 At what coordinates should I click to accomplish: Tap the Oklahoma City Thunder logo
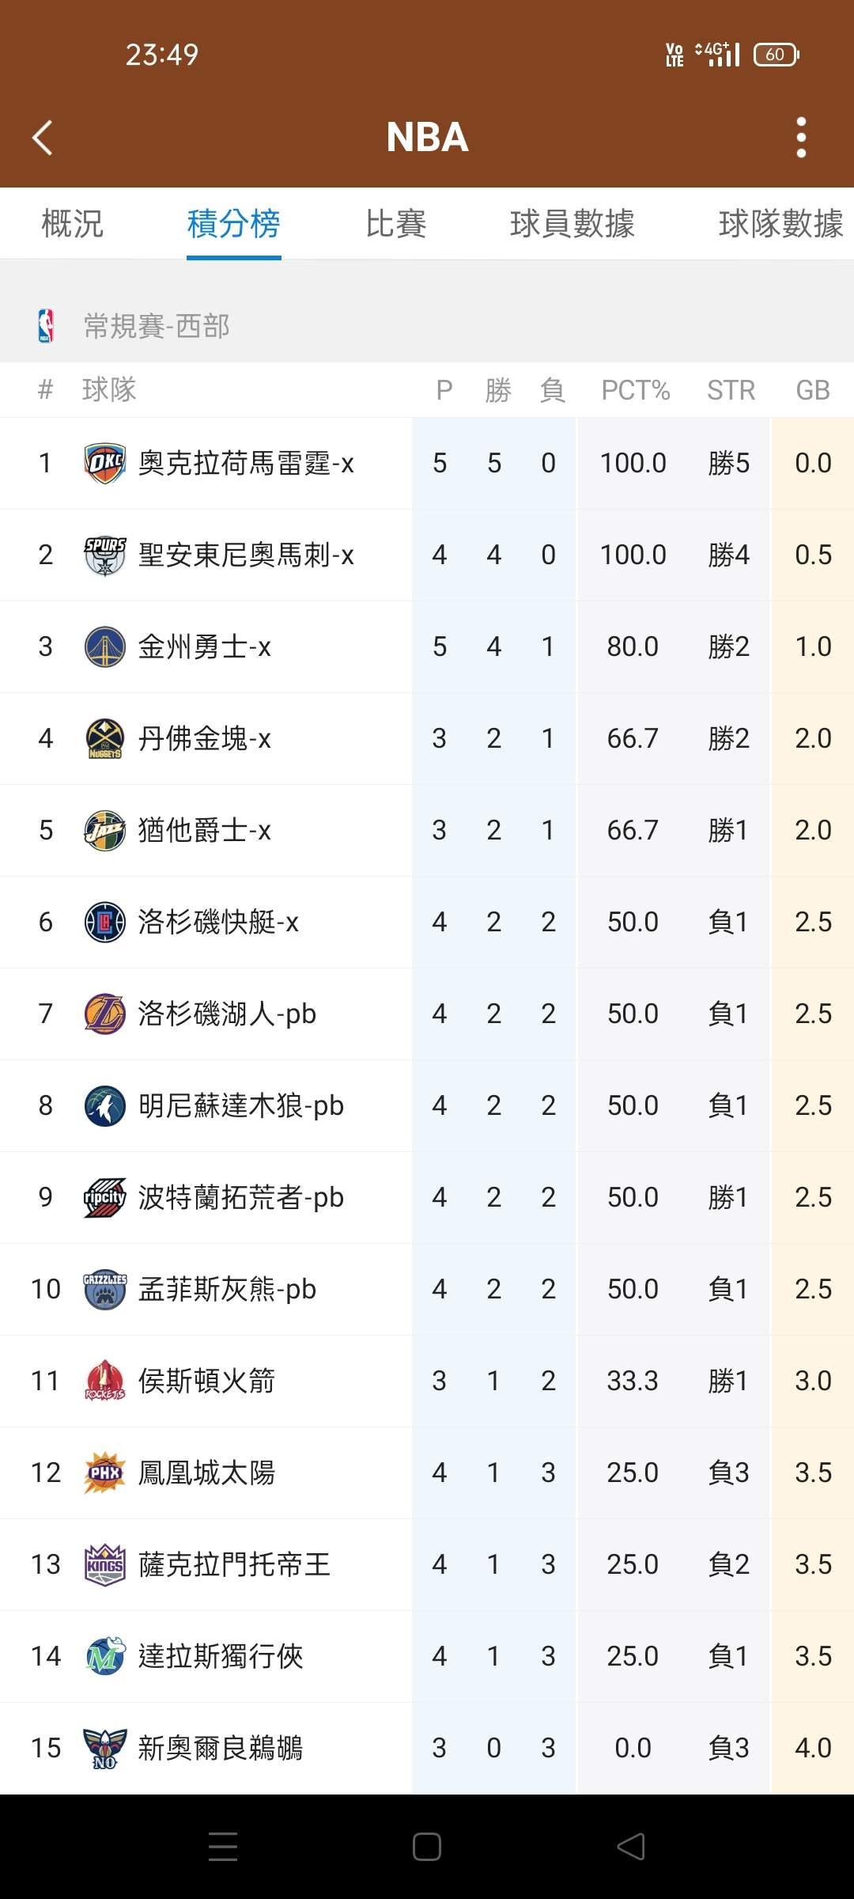[x=105, y=464]
